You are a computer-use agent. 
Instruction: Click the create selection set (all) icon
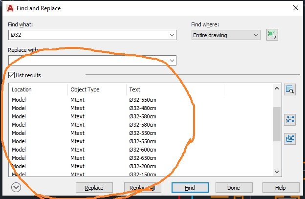290,139
